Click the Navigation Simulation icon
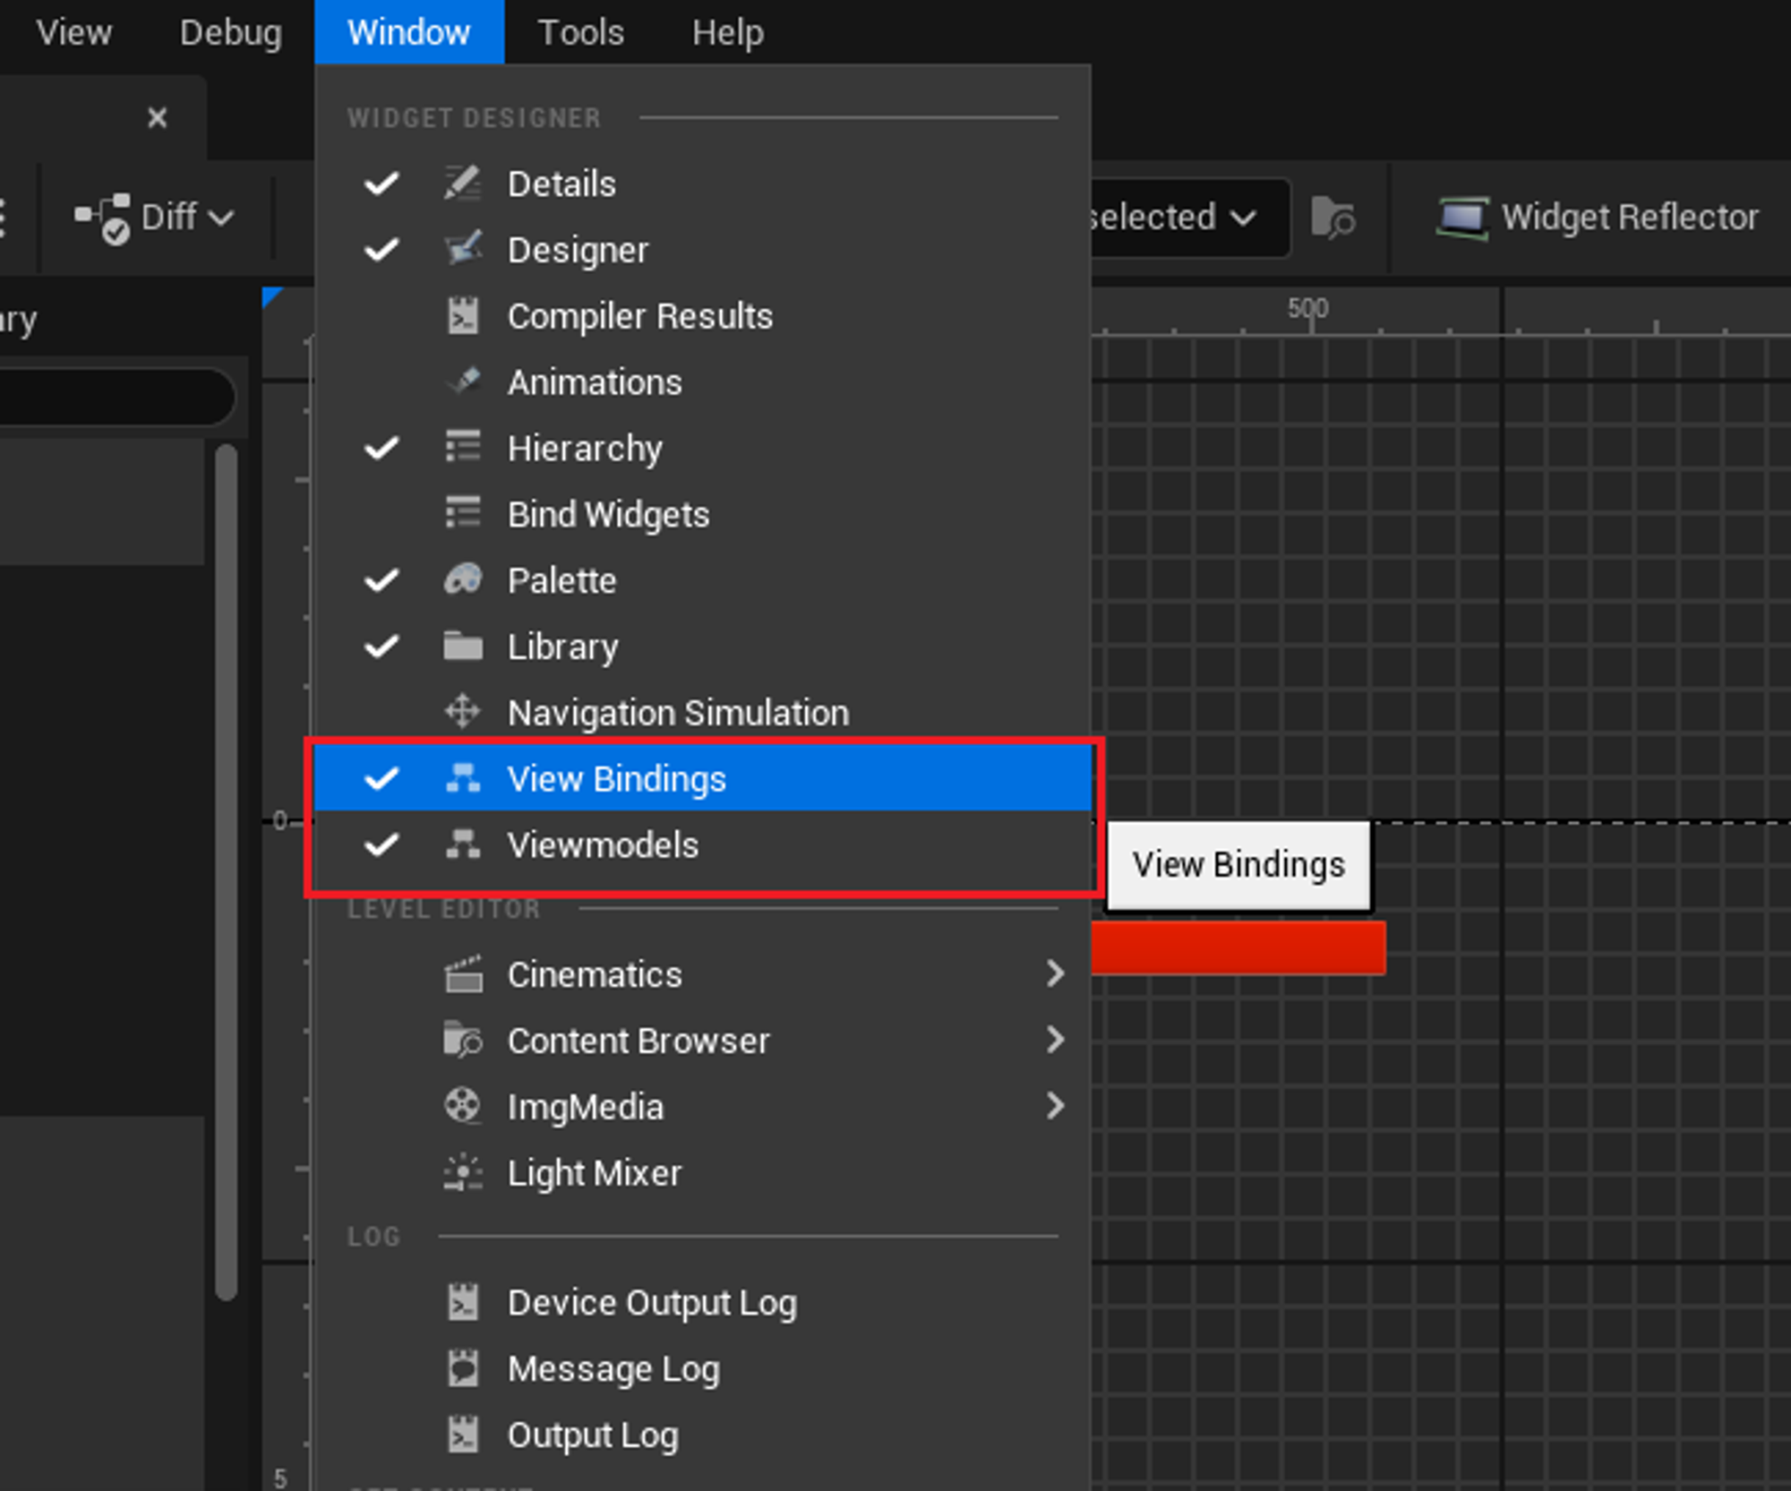This screenshot has width=1791, height=1491. pyautogui.click(x=463, y=713)
